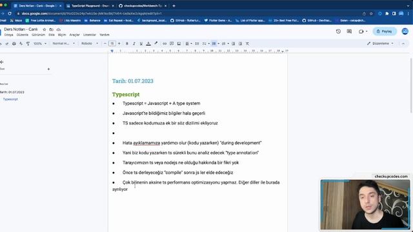413x232 pixels.
Task: Open the highlight color pen
Action: click(156, 44)
